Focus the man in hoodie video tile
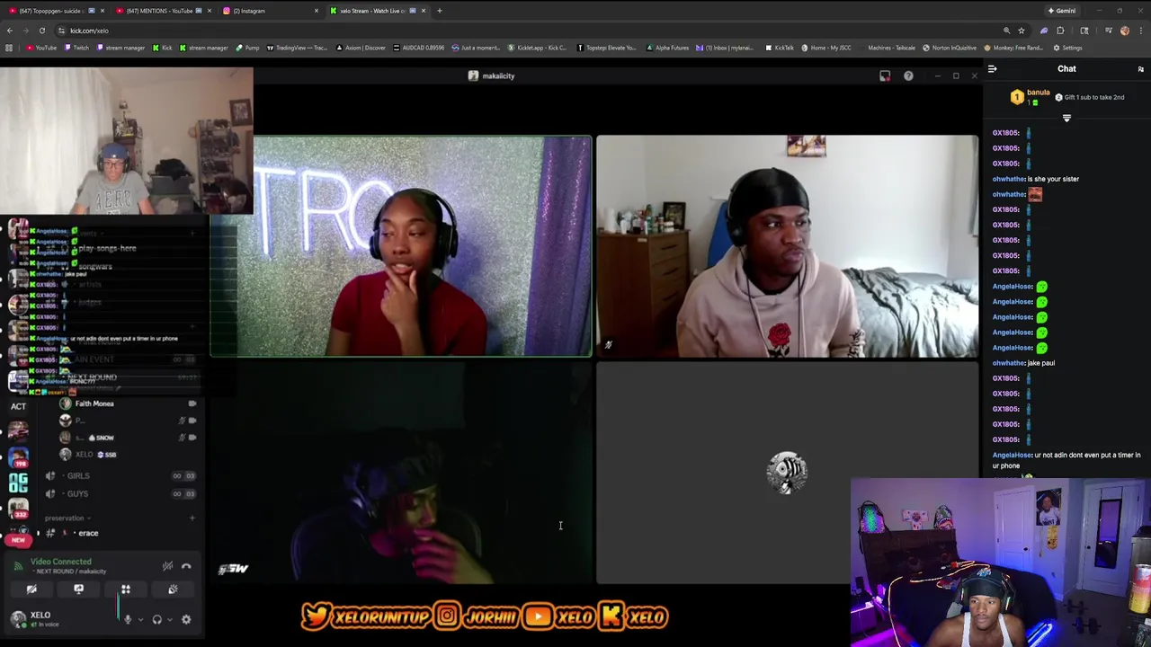Viewport: 1151px width, 647px height. tap(787, 246)
